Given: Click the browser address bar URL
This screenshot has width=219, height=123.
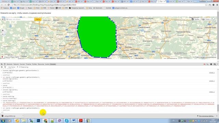Looking at the screenshot, I should pyautogui.click(x=45, y=5).
